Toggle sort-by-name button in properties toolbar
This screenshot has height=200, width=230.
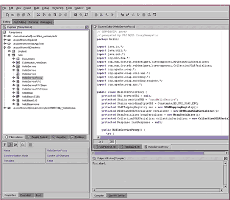pos(10,145)
